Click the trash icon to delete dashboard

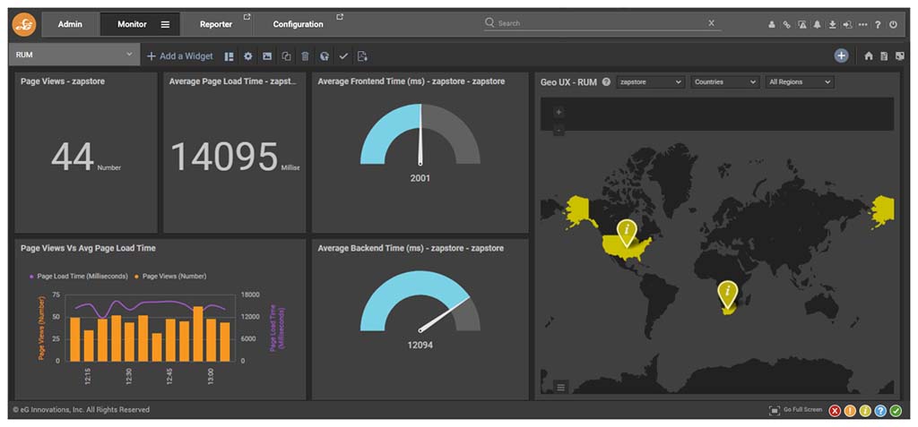coord(305,56)
